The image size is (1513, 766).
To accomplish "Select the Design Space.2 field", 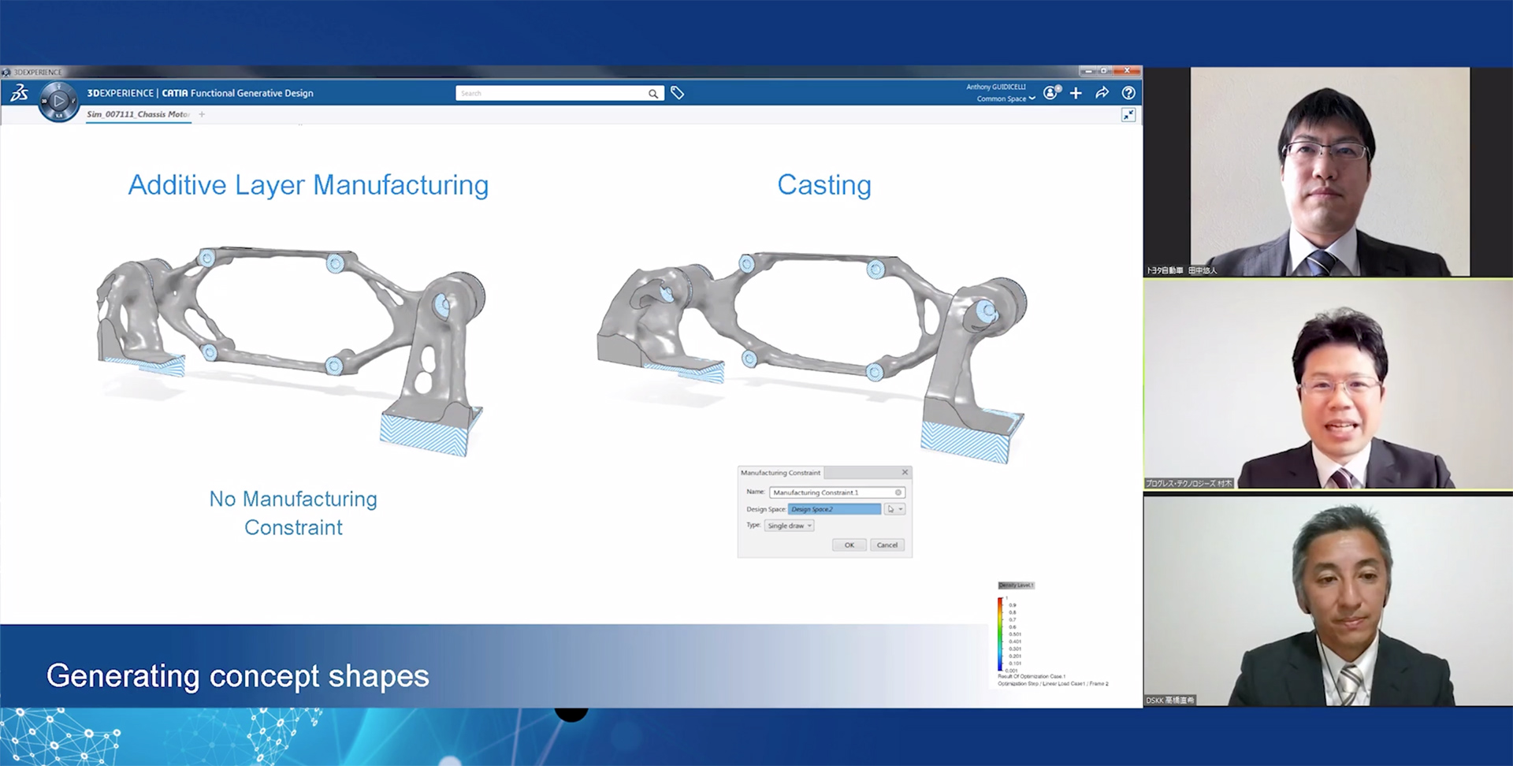I will pos(835,509).
